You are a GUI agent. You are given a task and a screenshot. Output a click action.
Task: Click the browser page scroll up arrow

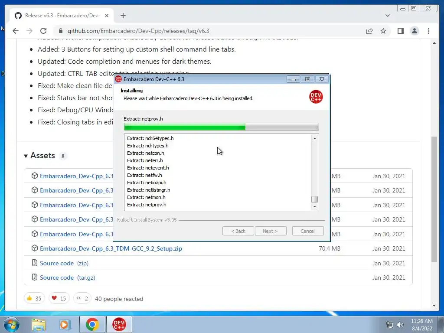434,43
